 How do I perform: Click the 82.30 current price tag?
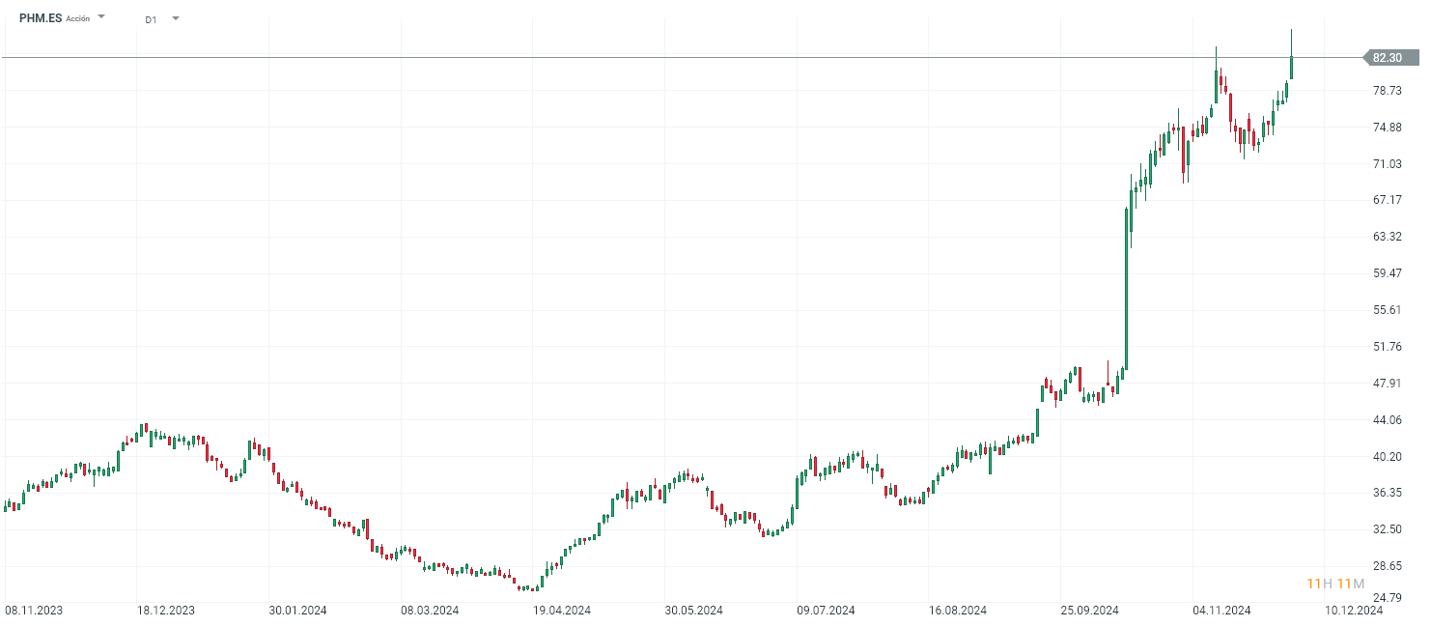click(1387, 58)
